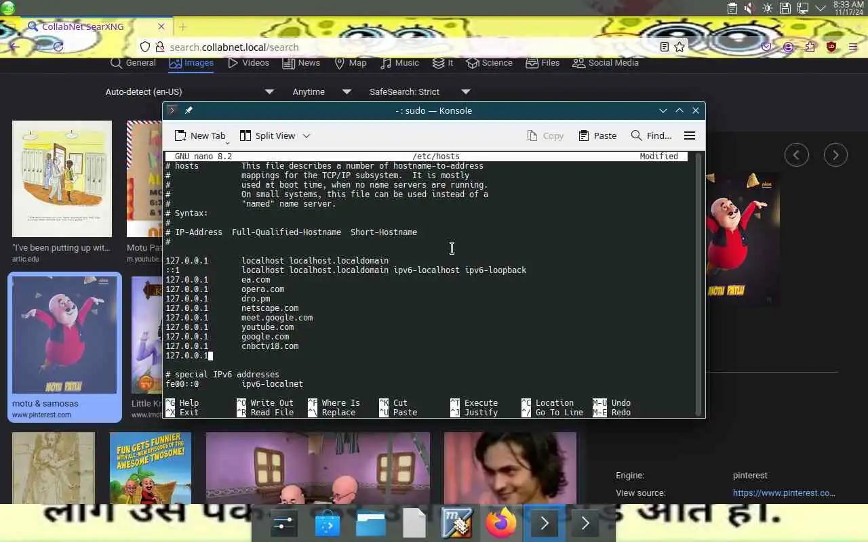Click New Tab in the Konsole toolbar
The height and width of the screenshot is (542, 868).
tap(200, 135)
